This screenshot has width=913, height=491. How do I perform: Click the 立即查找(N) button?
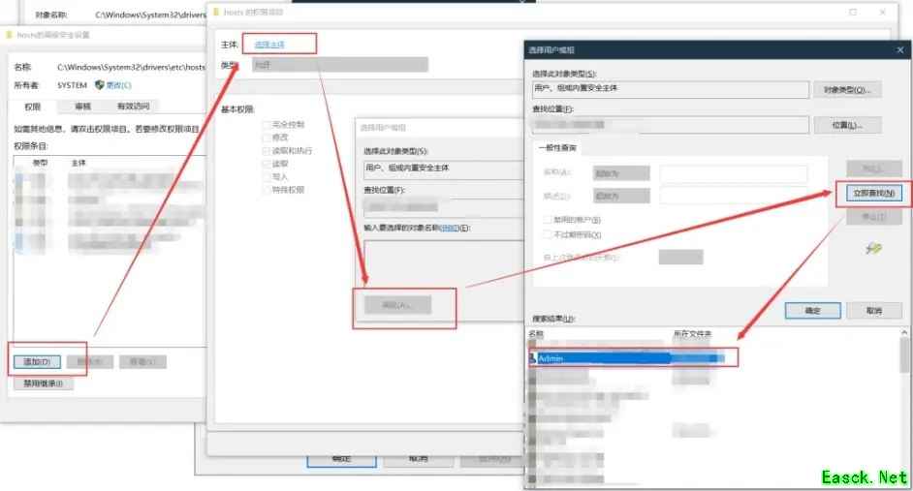click(873, 193)
